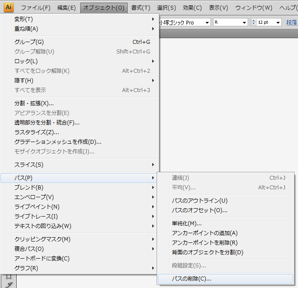The height and width of the screenshot is (288, 298).
Task: Open the ウィンドウ(W) menu
Action: tap(253, 8)
